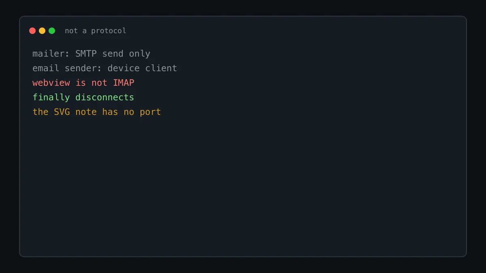Click the word 'webview' in the red text
Screen dimensions: 486x273
pyautogui.click(x=51, y=83)
